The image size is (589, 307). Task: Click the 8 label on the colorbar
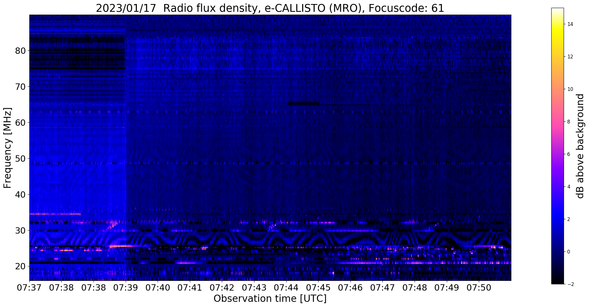pos(569,122)
